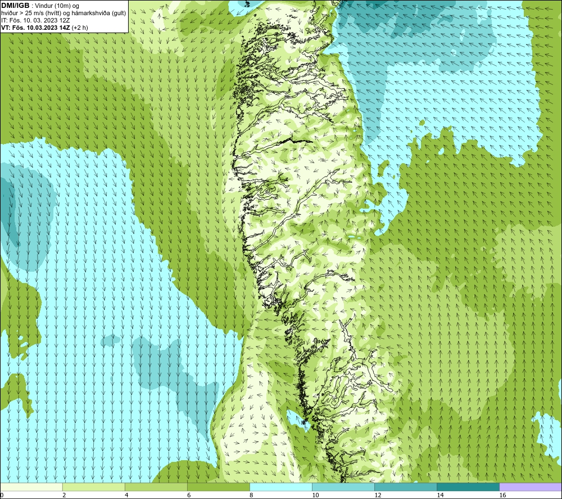Click the light green 2-4 m/s legend swatch

tap(93, 487)
